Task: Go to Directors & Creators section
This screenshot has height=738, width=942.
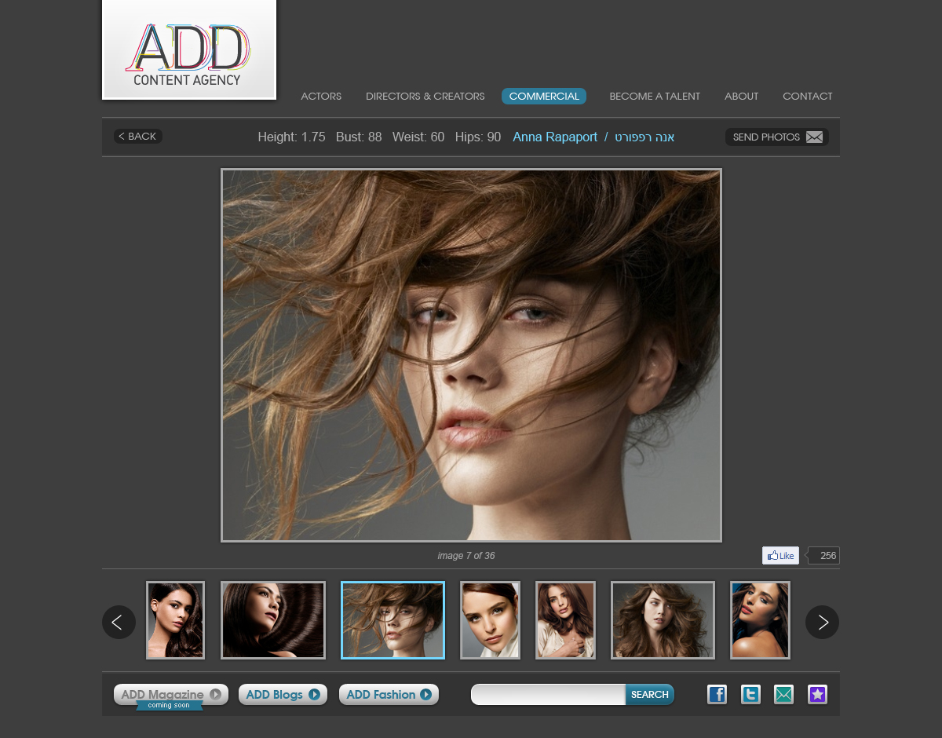Action: pyautogui.click(x=425, y=97)
